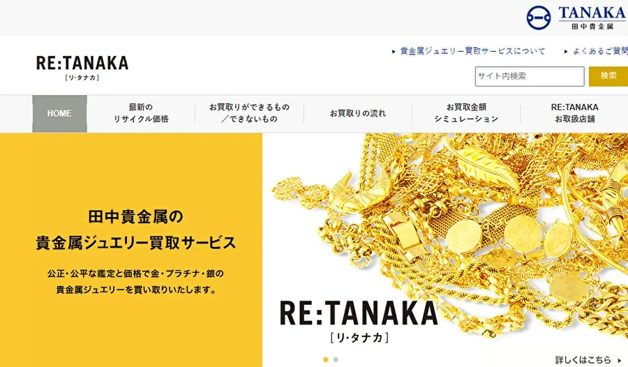Open RE:TANAKA お取扱店舗 menu item

click(575, 113)
